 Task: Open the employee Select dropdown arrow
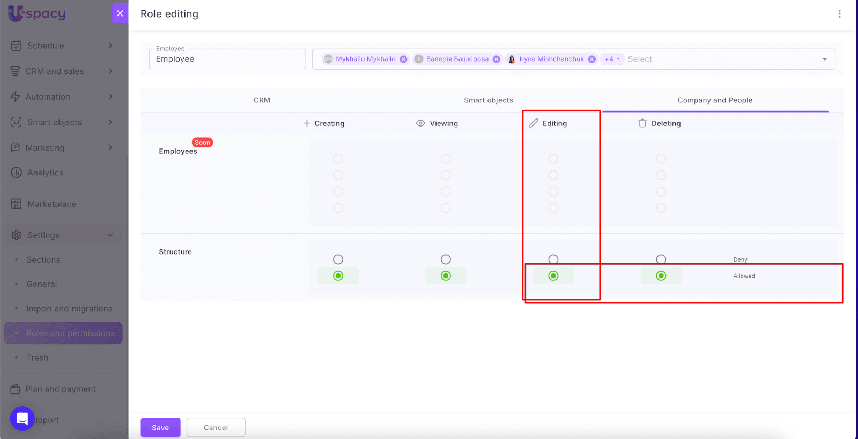824,59
